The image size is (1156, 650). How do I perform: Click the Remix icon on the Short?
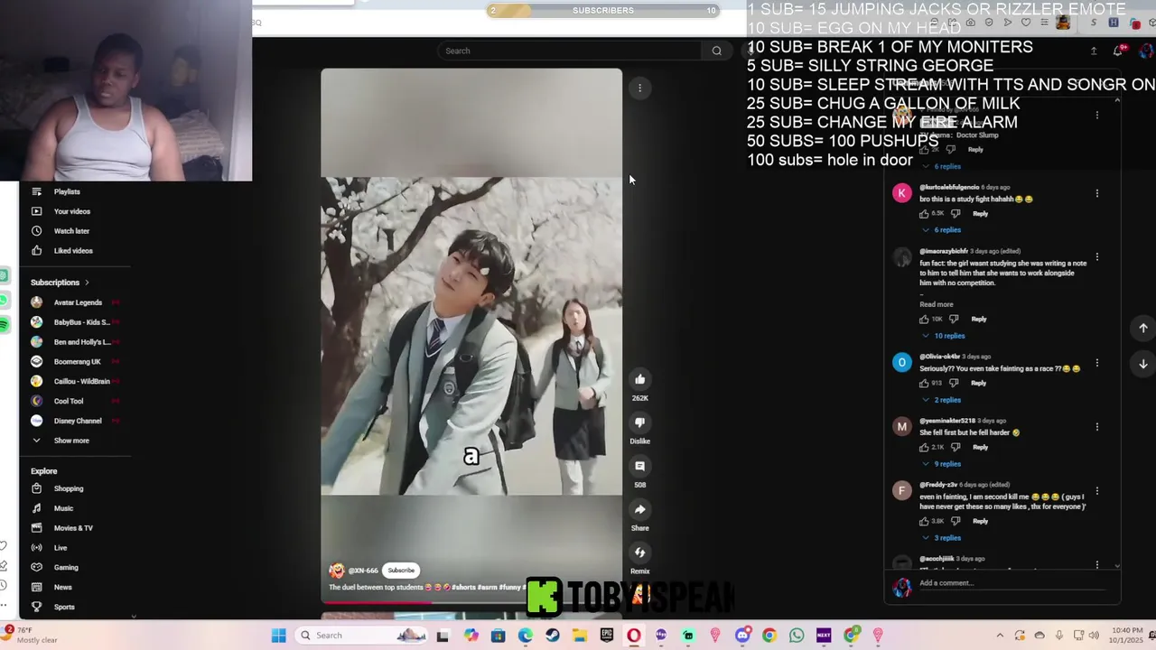pyautogui.click(x=639, y=552)
